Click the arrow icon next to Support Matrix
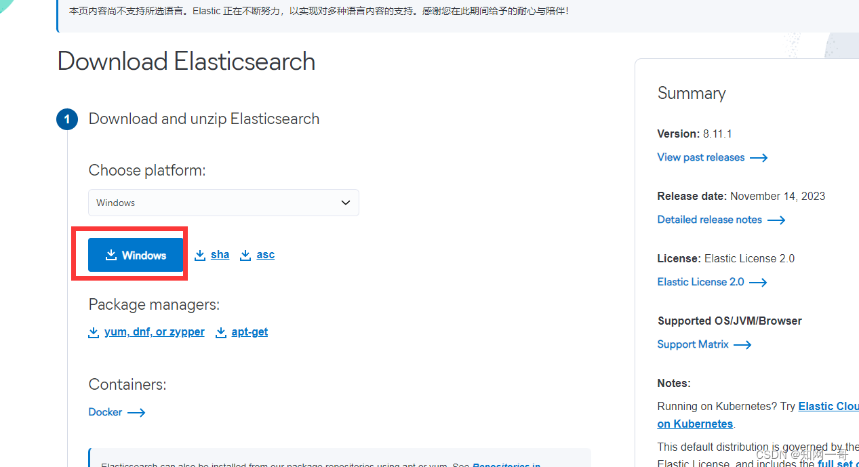This screenshot has width=859, height=467. point(742,344)
